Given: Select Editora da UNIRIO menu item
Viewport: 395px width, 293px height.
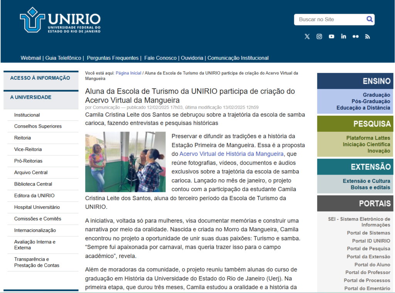Looking at the screenshot, I should pyautogui.click(x=34, y=196).
